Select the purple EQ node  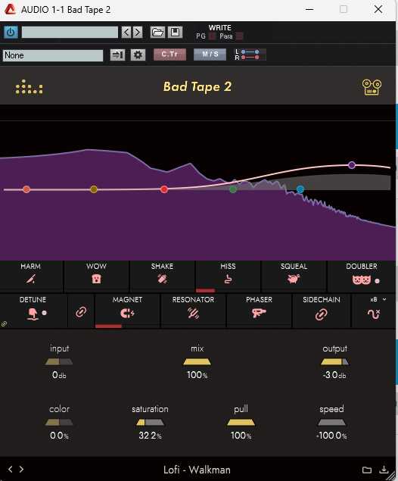click(352, 165)
